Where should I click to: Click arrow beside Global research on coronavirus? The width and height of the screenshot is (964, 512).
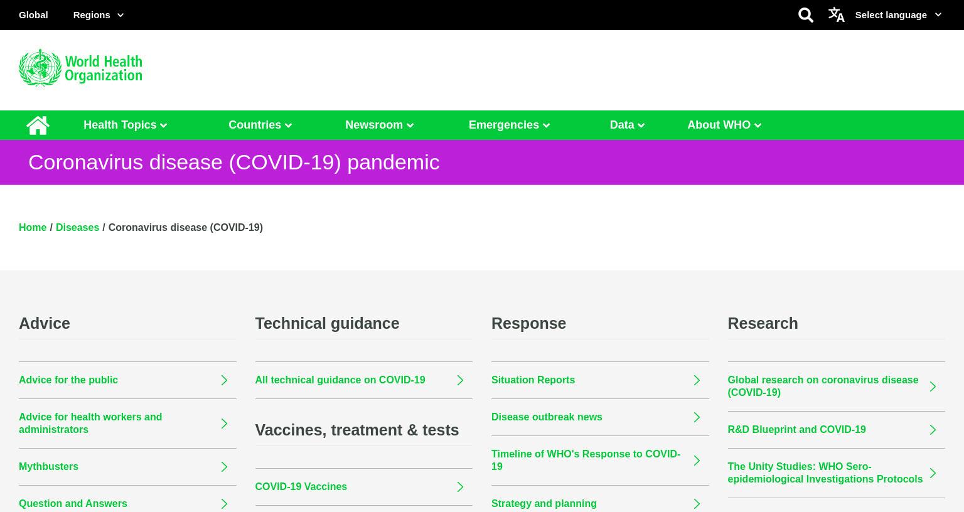coord(933,387)
